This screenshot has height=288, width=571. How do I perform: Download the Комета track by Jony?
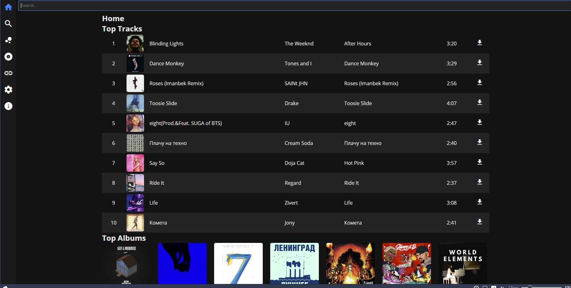[479, 222]
